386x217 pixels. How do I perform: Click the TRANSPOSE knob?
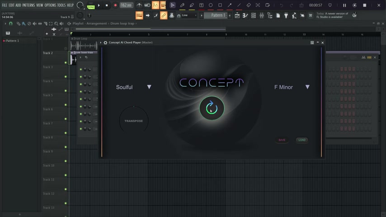[x=134, y=121]
